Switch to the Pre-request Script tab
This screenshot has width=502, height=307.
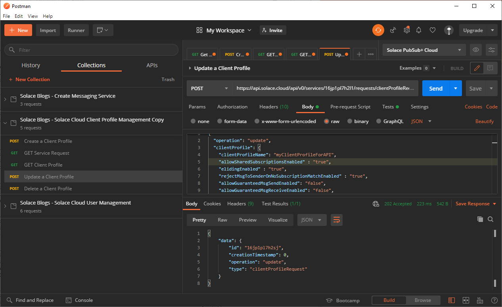click(350, 107)
